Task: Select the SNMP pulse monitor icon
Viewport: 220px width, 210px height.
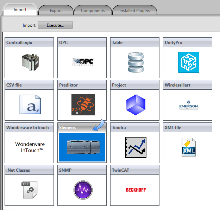Action: (x=82, y=190)
